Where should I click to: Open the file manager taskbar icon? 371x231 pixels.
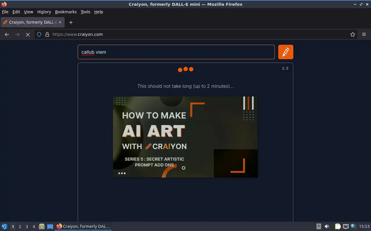(42, 226)
